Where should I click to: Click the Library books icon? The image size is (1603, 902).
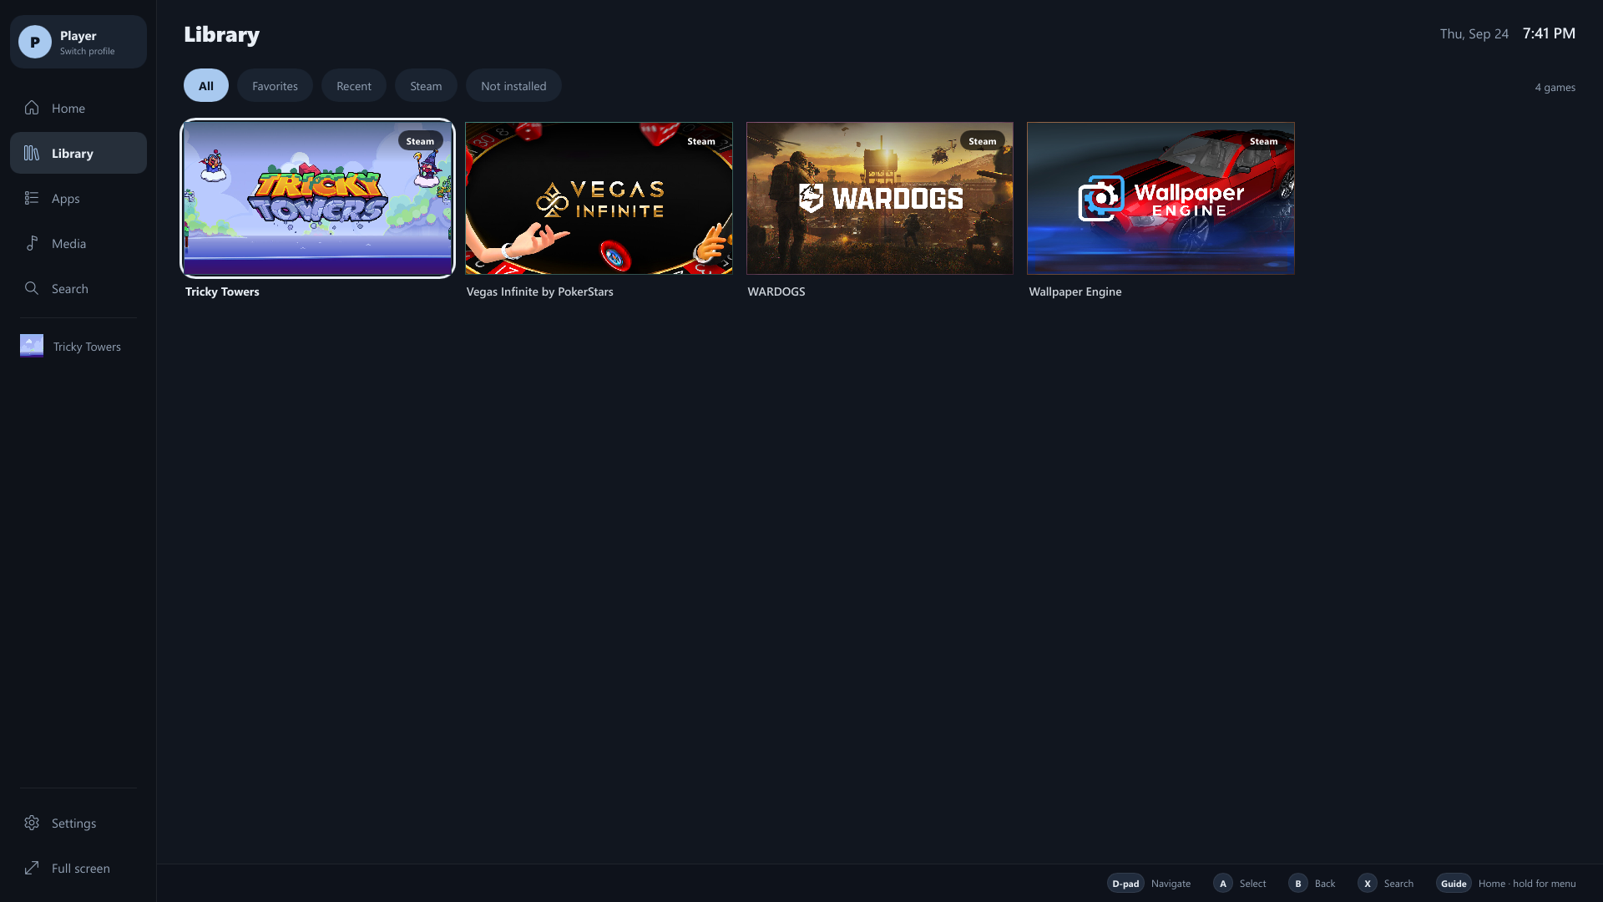click(x=32, y=153)
